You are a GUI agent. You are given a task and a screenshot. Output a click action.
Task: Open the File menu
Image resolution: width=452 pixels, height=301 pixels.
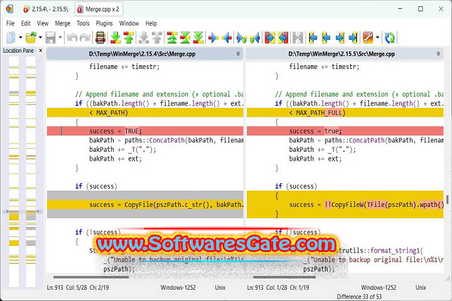(x=11, y=23)
